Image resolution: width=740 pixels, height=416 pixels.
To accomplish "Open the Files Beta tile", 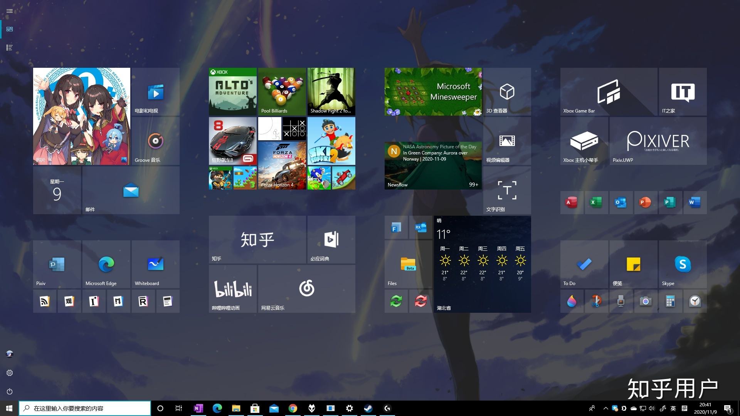I will [408, 264].
